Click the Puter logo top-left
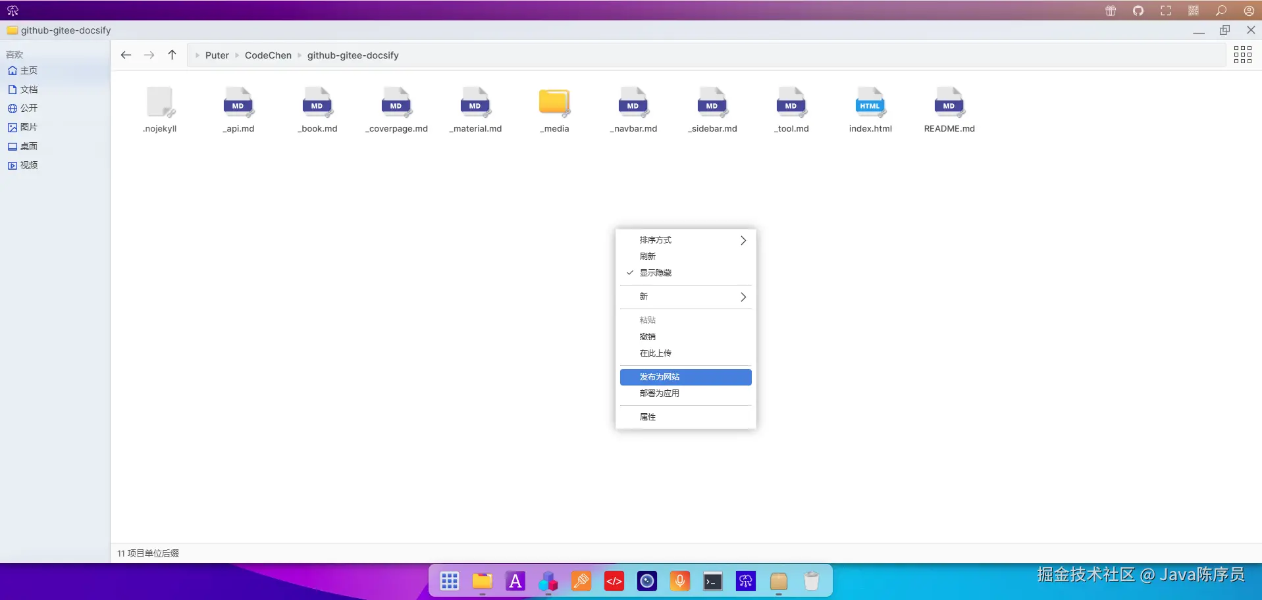Image resolution: width=1262 pixels, height=600 pixels. point(13,11)
